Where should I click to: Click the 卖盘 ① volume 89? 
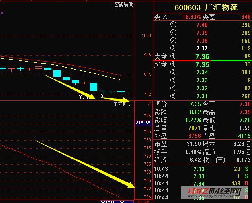248,56
